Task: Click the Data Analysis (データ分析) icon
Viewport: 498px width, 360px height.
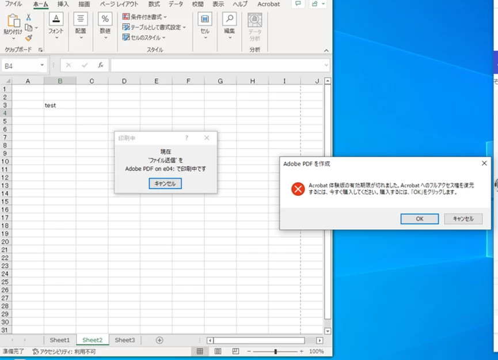Action: click(x=254, y=20)
